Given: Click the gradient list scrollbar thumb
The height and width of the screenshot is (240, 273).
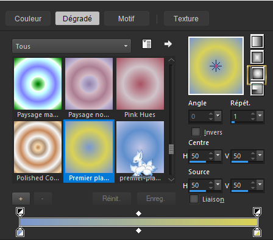Looking at the screenshot, I should pos(171,149).
